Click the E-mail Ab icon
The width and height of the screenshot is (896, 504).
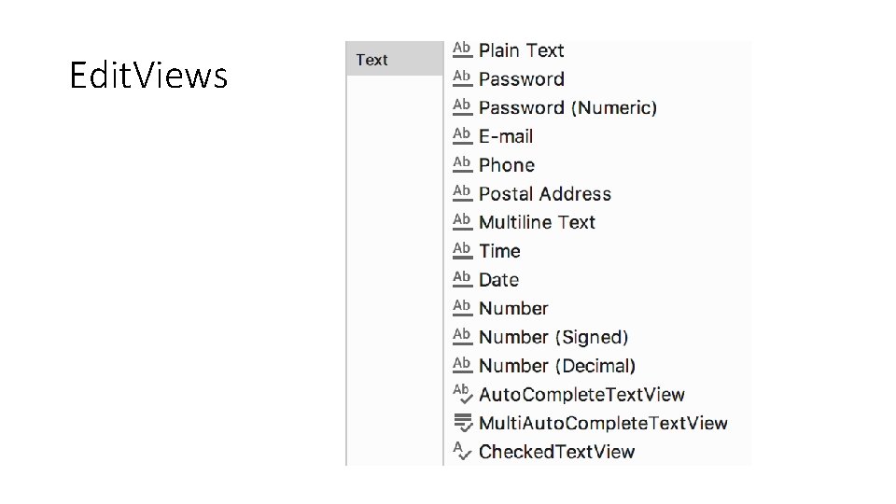coord(462,135)
